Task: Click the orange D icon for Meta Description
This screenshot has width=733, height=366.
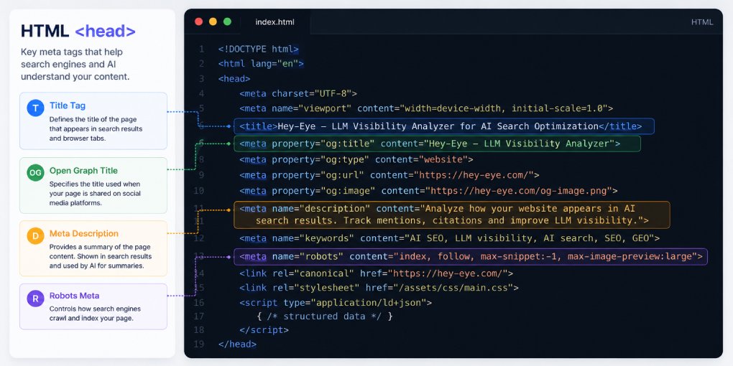Action: 35,236
